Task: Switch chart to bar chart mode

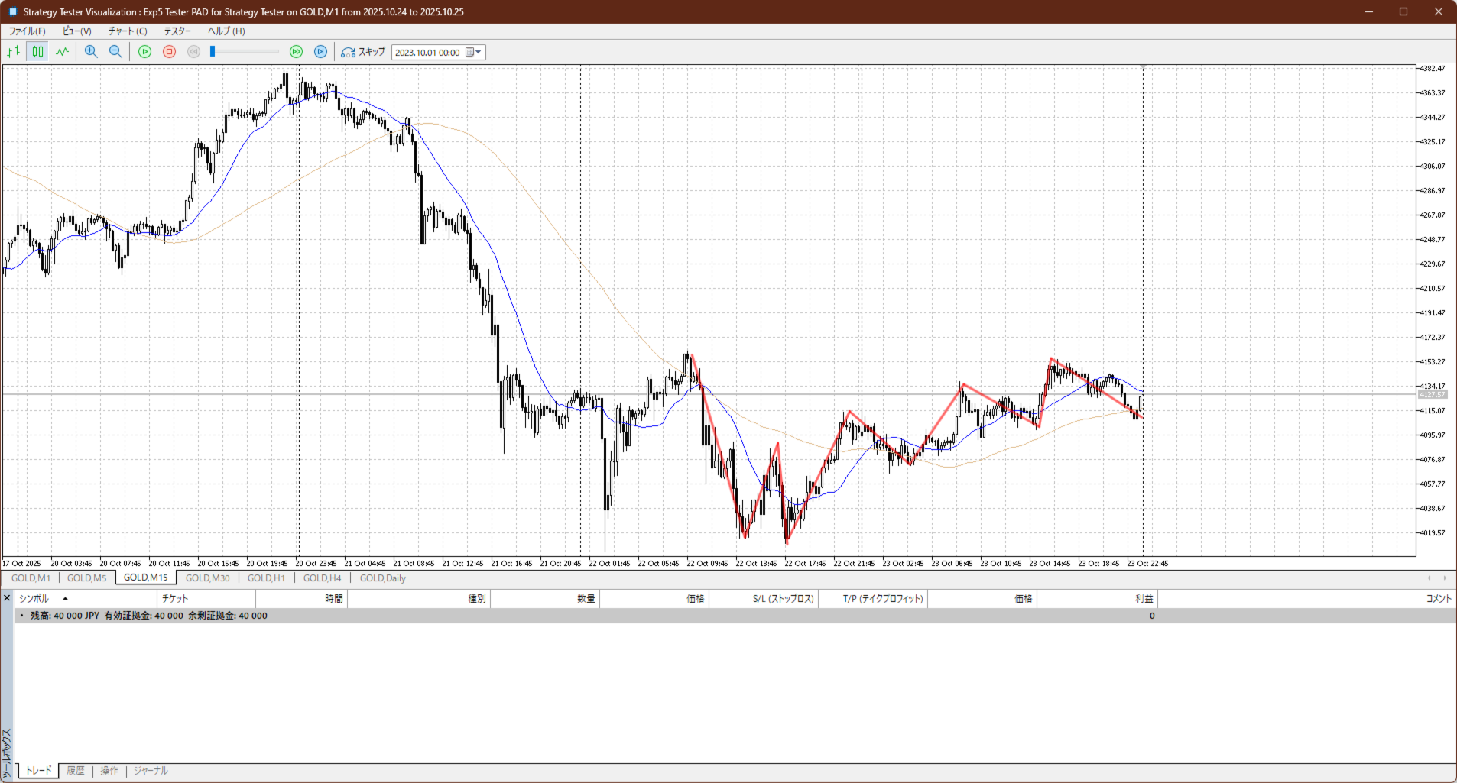Action: pyautogui.click(x=13, y=52)
